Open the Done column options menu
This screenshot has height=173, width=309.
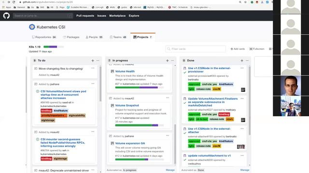tap(247, 61)
